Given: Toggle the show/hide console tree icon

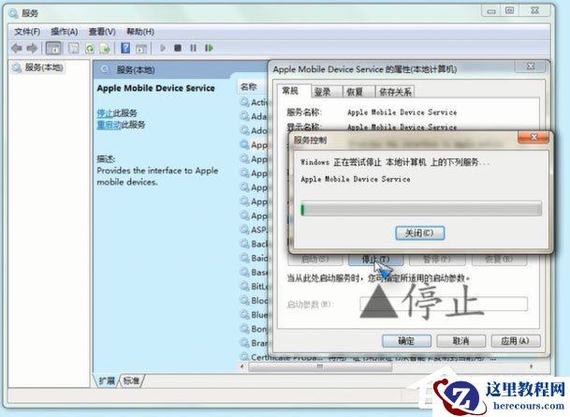Looking at the screenshot, I should coord(53,48).
